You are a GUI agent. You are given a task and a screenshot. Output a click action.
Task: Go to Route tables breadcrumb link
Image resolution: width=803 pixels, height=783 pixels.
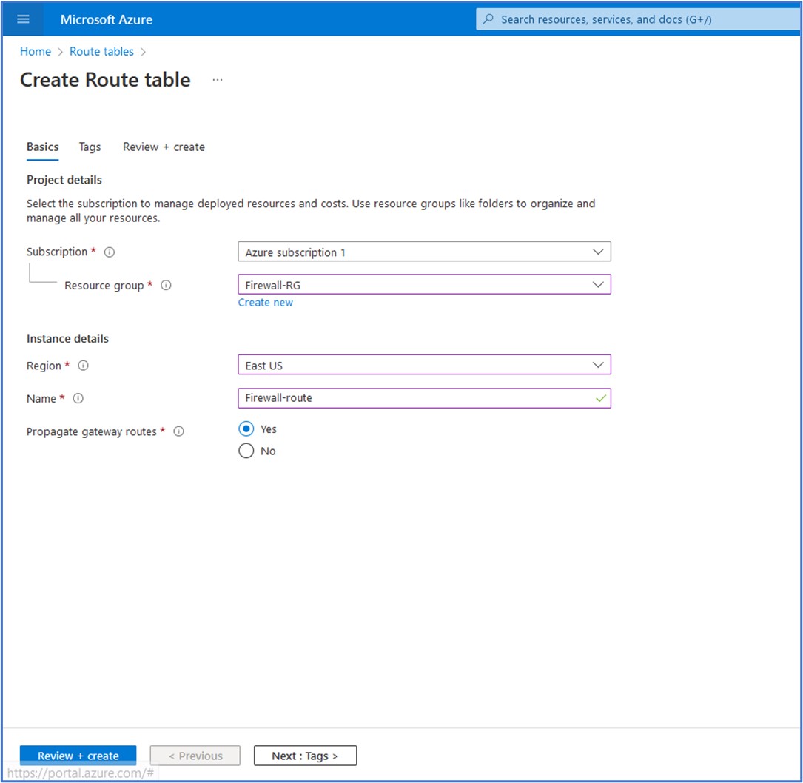tap(101, 52)
